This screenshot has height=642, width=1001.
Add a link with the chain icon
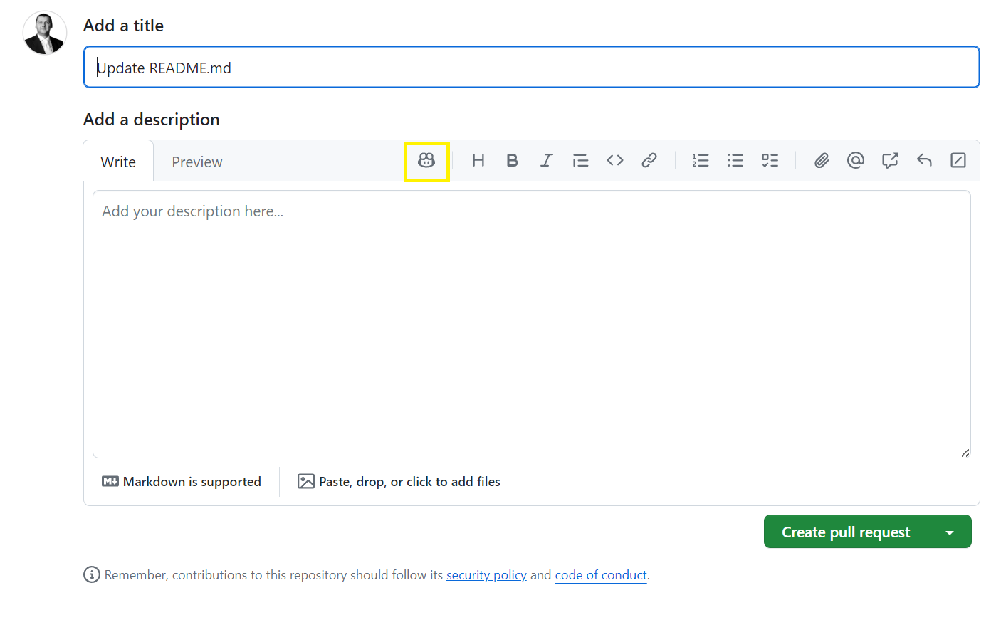[x=649, y=161]
